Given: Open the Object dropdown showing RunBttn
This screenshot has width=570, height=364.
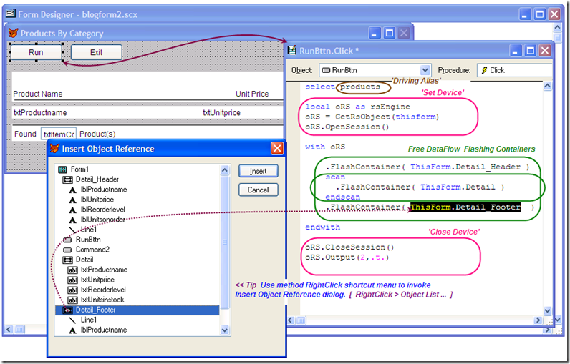Looking at the screenshot, I should [x=425, y=70].
